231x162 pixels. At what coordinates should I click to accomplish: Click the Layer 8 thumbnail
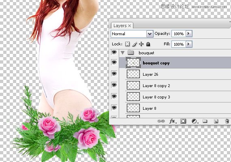coord(133,108)
